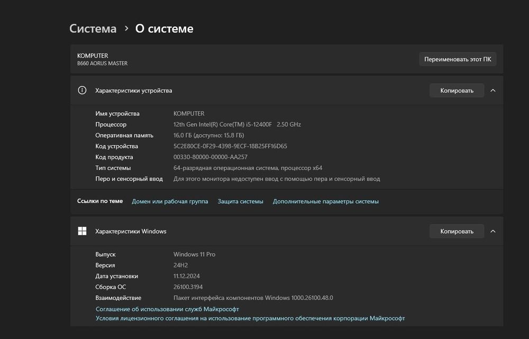
Task: Collapse the Характеристики устройства section chevron
Action: pyautogui.click(x=493, y=91)
